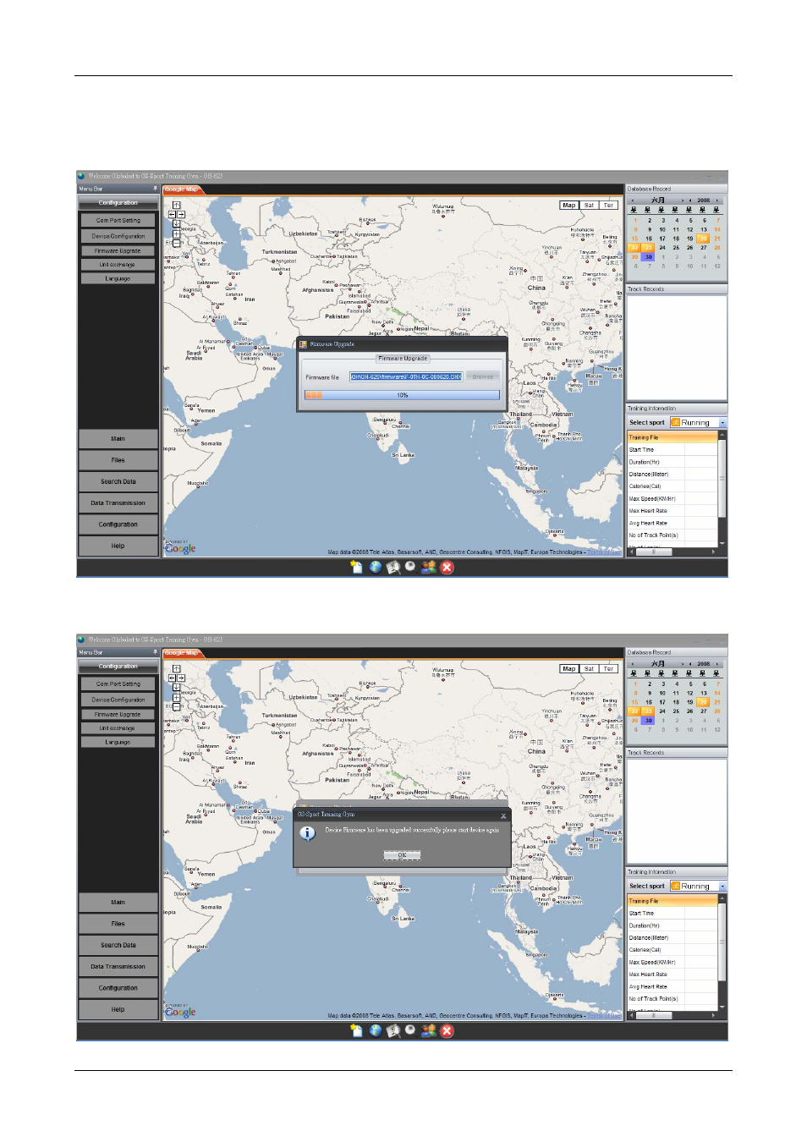Zoom out map minus button in bottom screenshot
Screen dimensions: 807x1142
(177, 706)
